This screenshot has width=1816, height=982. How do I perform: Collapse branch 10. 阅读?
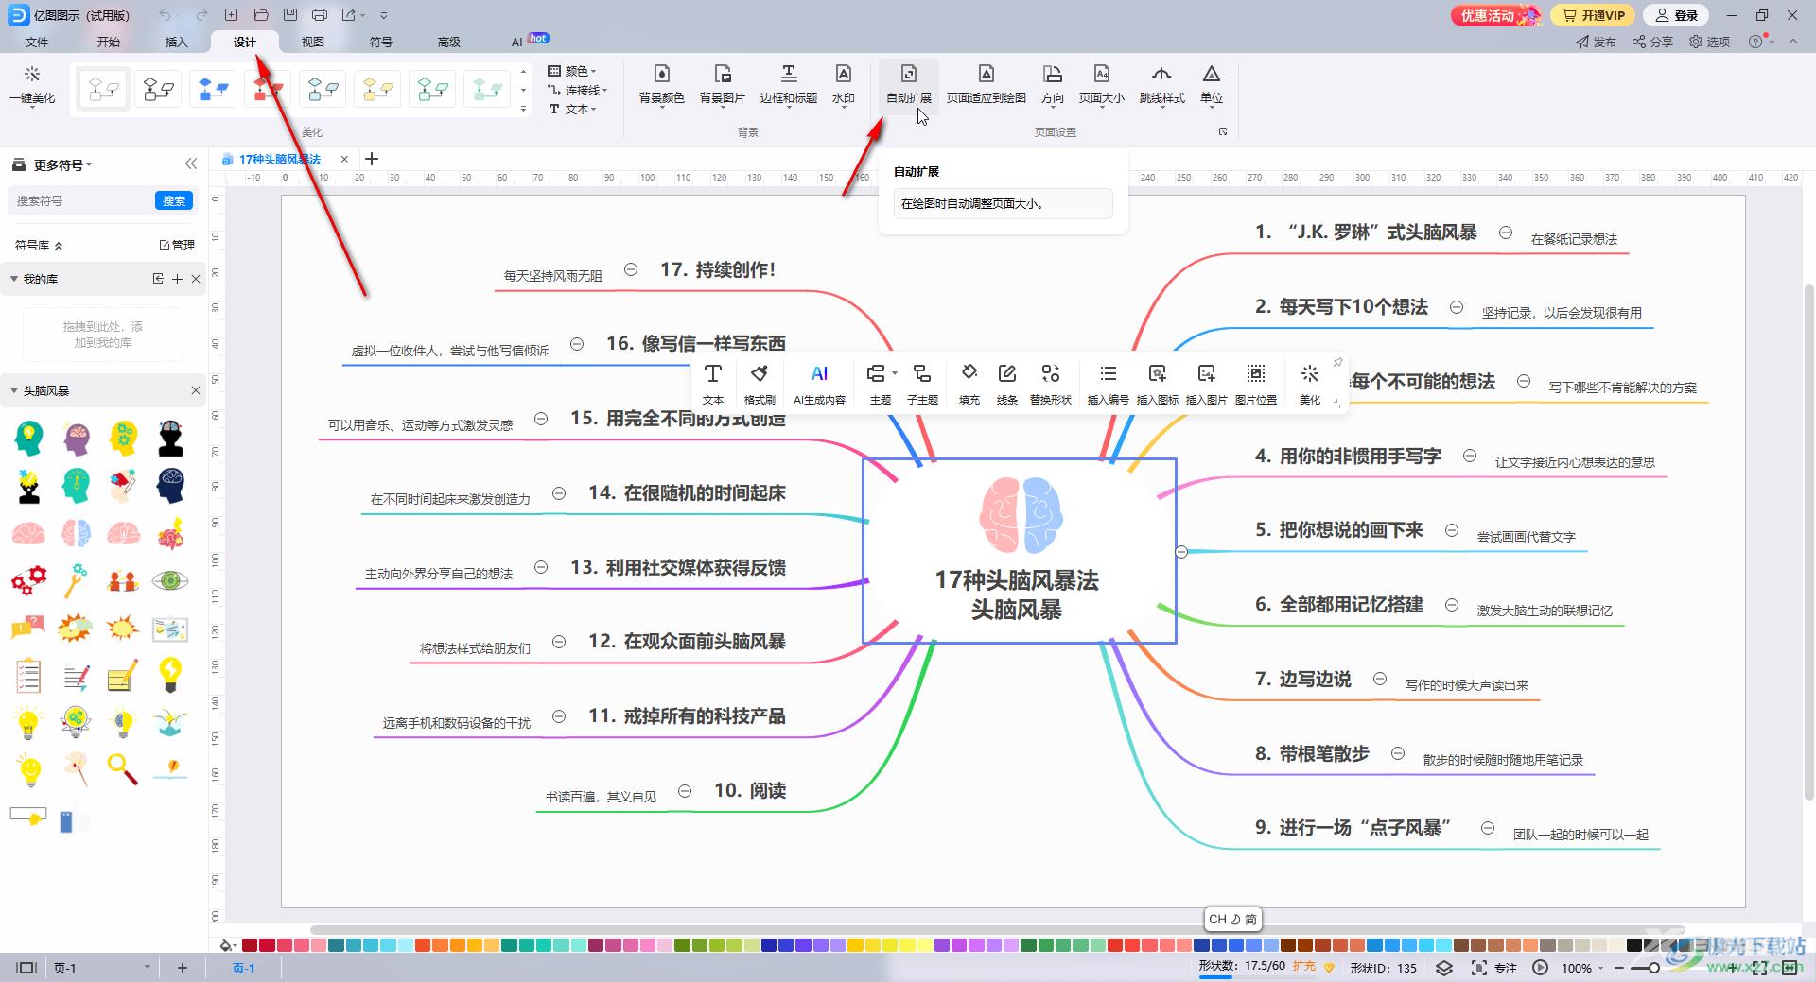[685, 790]
